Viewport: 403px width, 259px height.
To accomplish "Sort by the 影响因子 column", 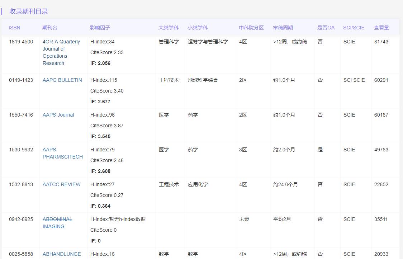I will click(x=100, y=27).
